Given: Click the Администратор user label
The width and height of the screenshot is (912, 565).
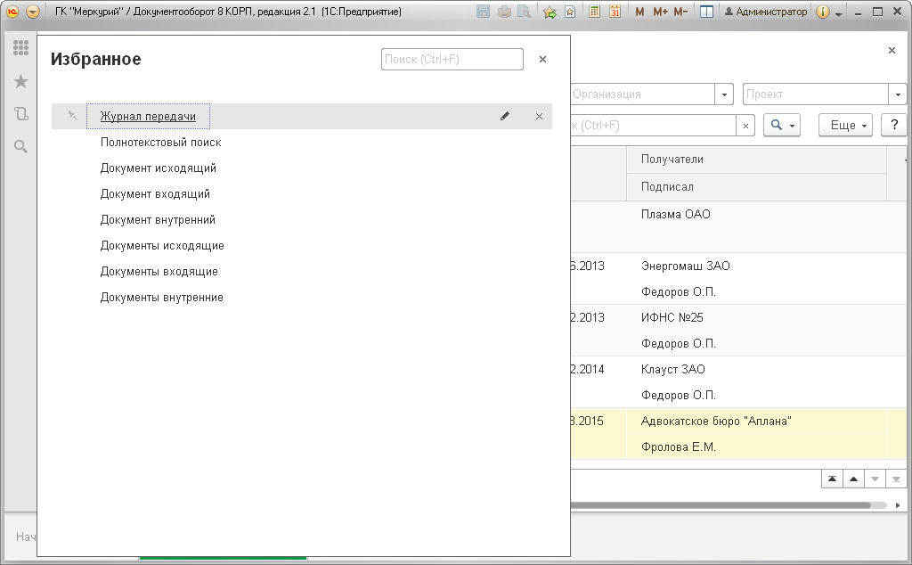Looking at the screenshot, I should coord(765,12).
